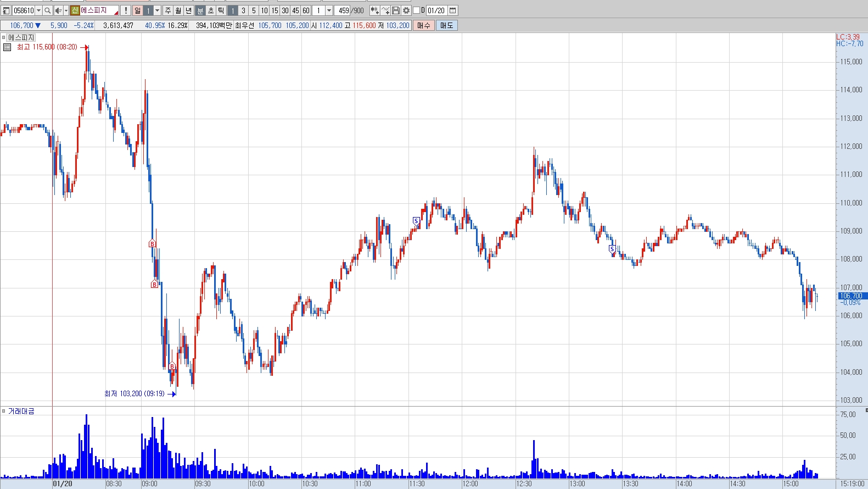Click the 매수 buy button
This screenshot has width=868, height=489.
tap(424, 25)
